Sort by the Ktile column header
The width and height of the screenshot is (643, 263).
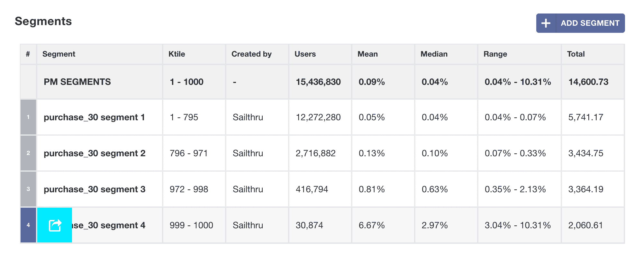click(177, 54)
